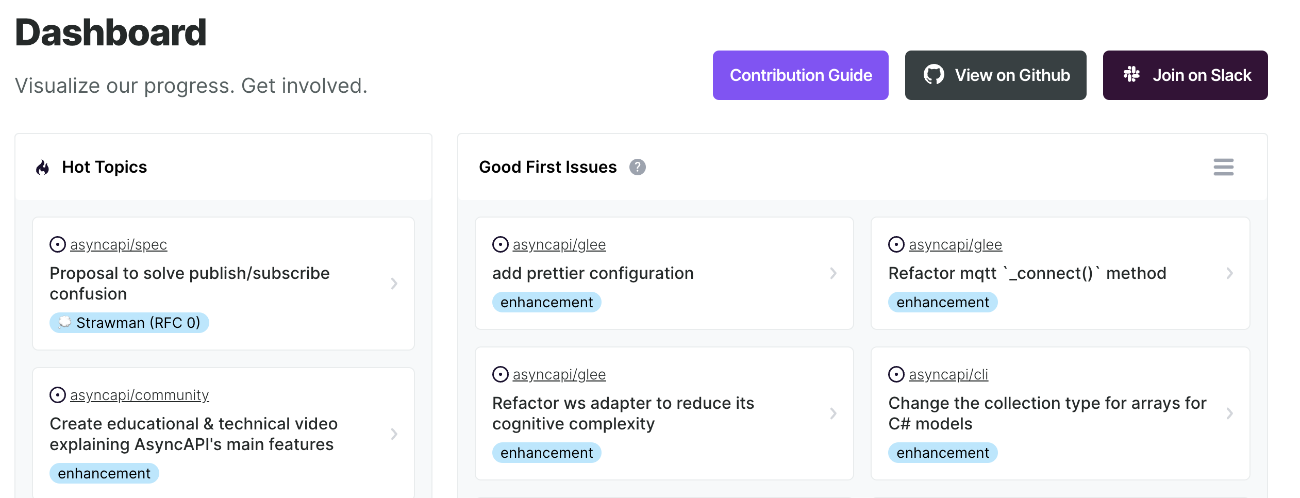
Task: Click the issue icon beside asyncapi/spec
Action: (58, 244)
